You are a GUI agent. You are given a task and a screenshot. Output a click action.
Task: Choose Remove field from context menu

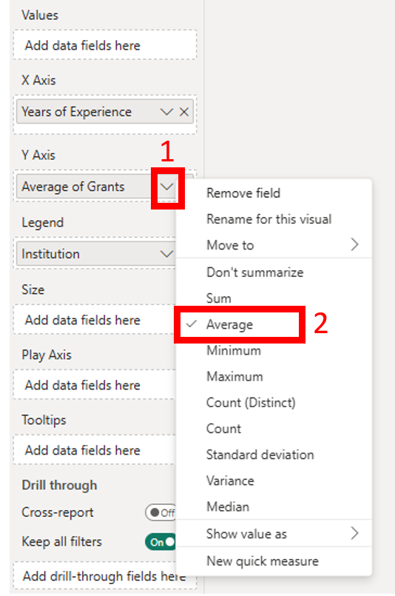(274, 193)
